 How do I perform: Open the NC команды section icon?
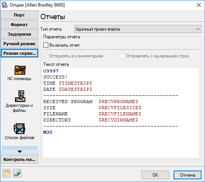20,70
